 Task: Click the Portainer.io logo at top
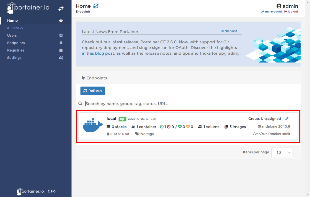point(28,8)
